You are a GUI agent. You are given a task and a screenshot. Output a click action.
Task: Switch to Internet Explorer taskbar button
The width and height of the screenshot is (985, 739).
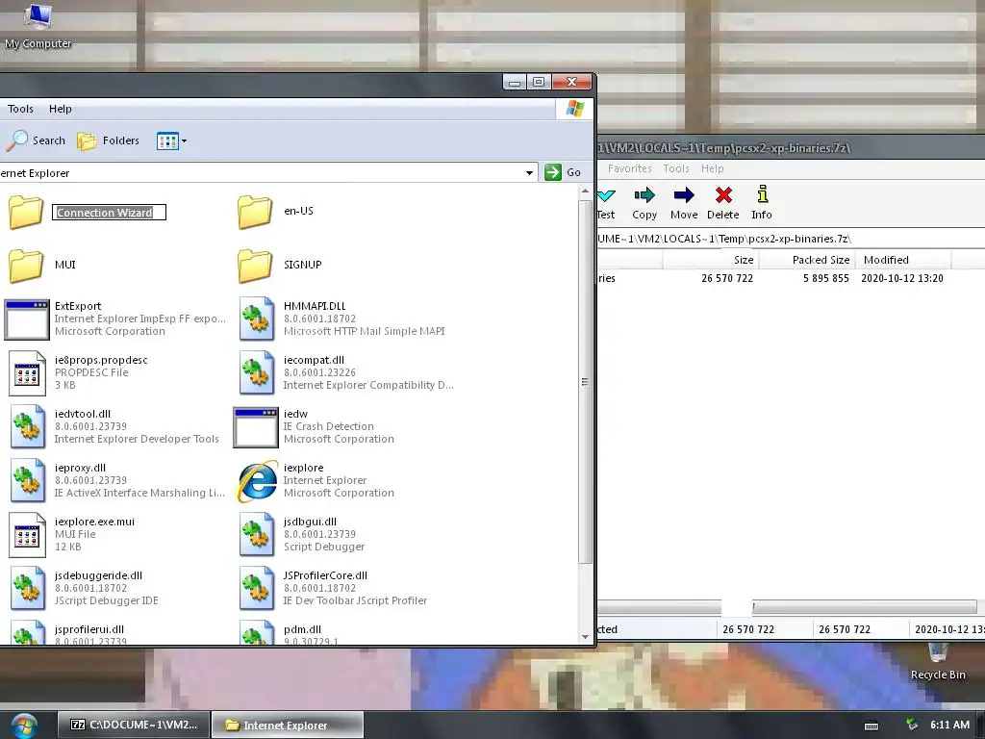(x=287, y=725)
